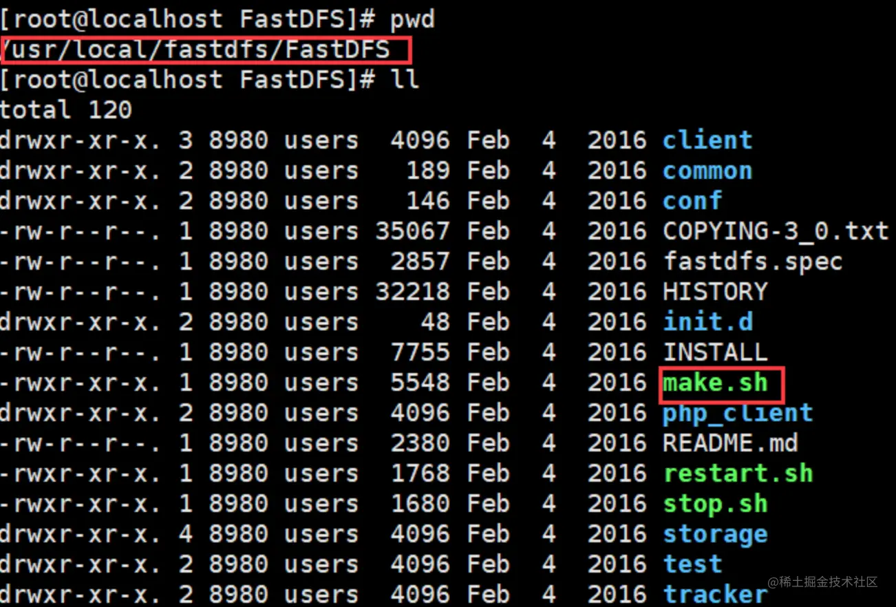Select the 'pwd' command text
Viewport: 896px width, 607px height.
[412, 20]
